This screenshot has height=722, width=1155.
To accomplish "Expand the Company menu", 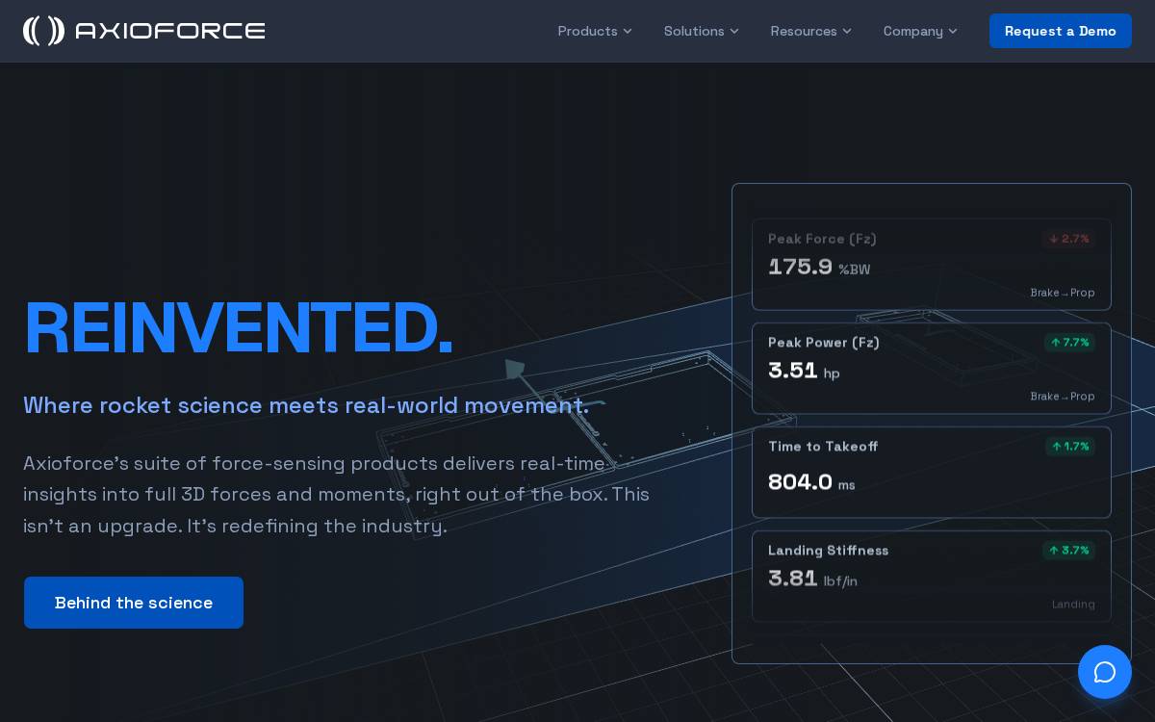I will [x=921, y=31].
